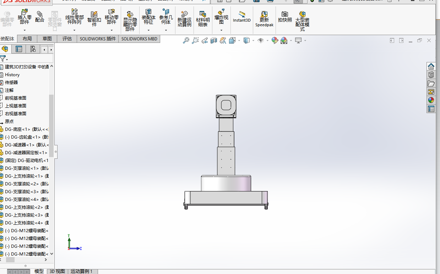Click Smart Fasteners (智能扣件) tool
Viewport: 440px width, 274px height.
(x=94, y=19)
